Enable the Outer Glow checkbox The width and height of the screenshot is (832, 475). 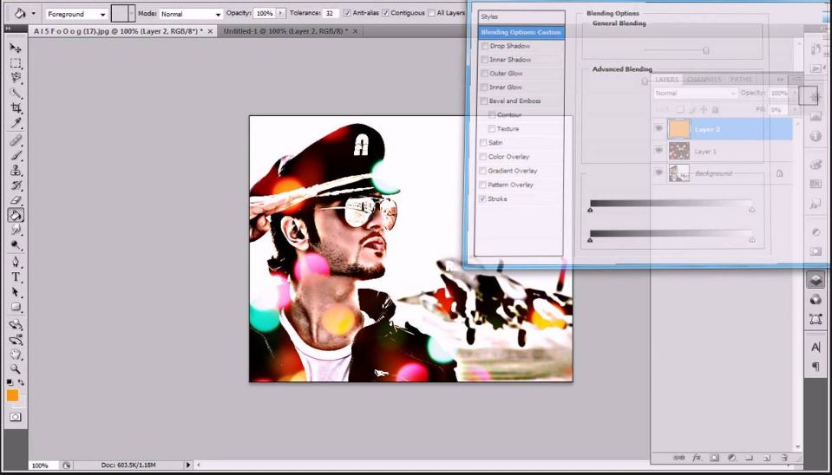coord(483,74)
